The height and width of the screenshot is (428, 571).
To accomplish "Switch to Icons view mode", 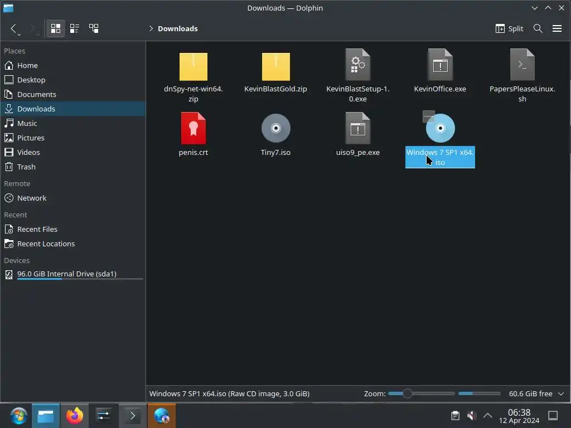I will tap(56, 28).
